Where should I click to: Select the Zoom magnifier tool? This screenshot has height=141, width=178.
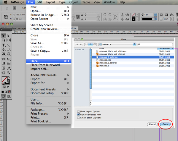coord(9,73)
